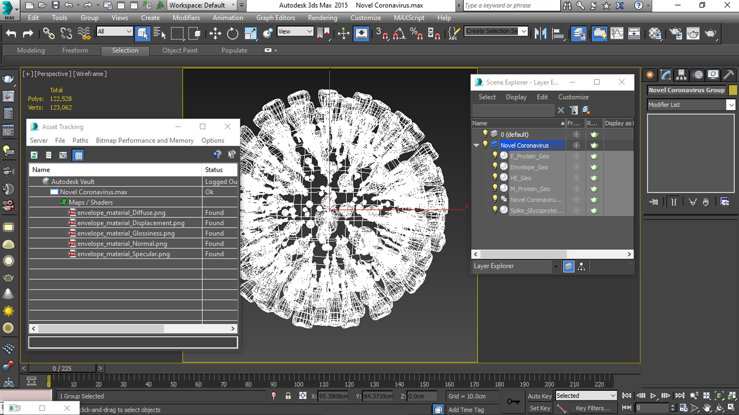The height and width of the screenshot is (415, 739).
Task: Collapse the Novel Coronavirus layer tree
Action: [476, 145]
